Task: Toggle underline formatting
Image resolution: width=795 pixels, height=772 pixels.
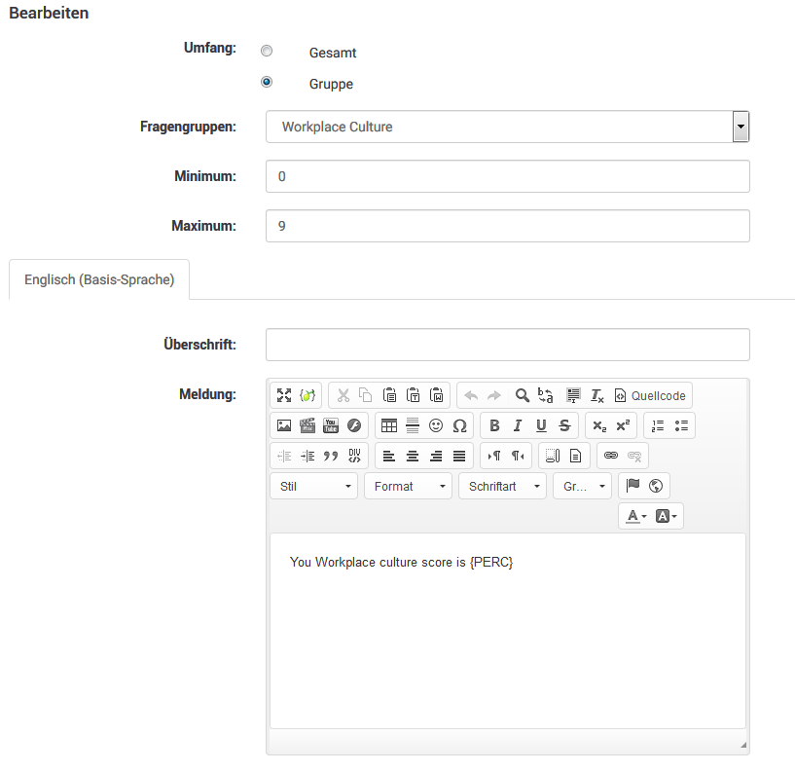Action: [541, 425]
